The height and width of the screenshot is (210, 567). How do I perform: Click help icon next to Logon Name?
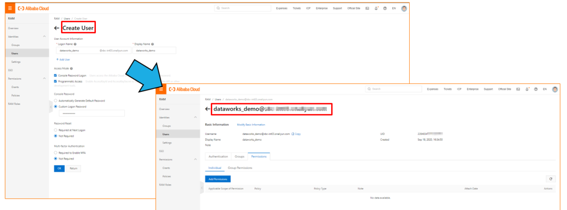click(75, 44)
